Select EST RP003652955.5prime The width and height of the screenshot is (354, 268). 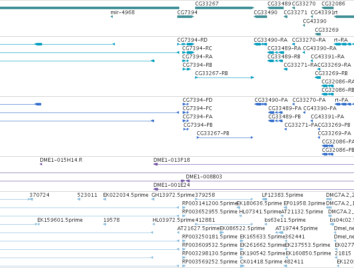pos(184,216)
